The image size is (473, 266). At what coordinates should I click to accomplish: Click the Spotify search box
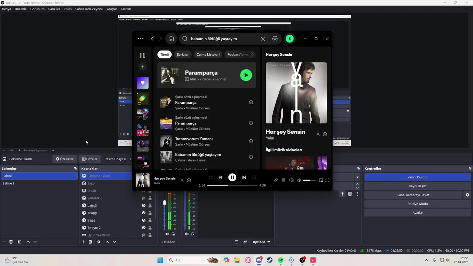coord(224,38)
